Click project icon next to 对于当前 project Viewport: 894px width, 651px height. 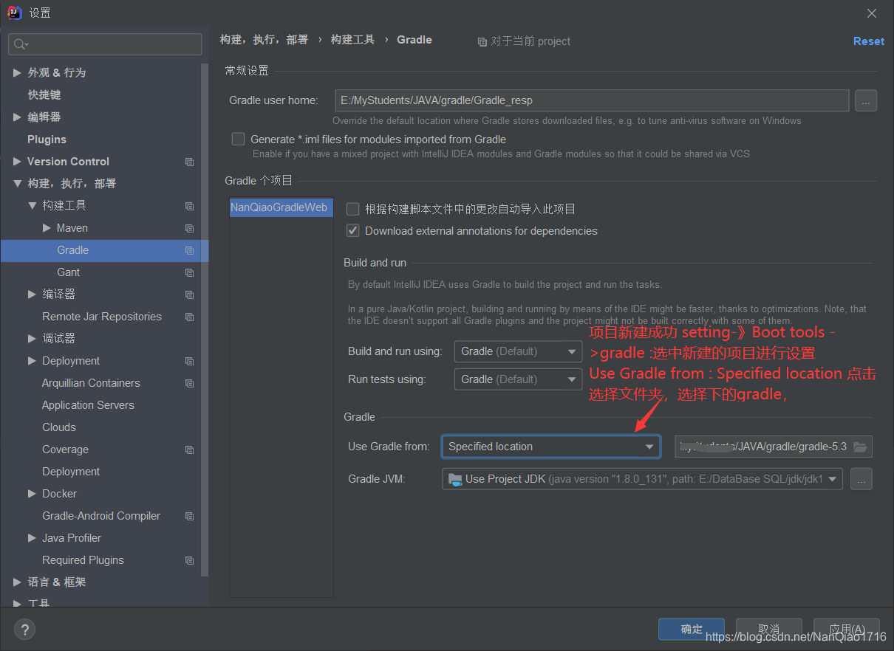pyautogui.click(x=482, y=41)
